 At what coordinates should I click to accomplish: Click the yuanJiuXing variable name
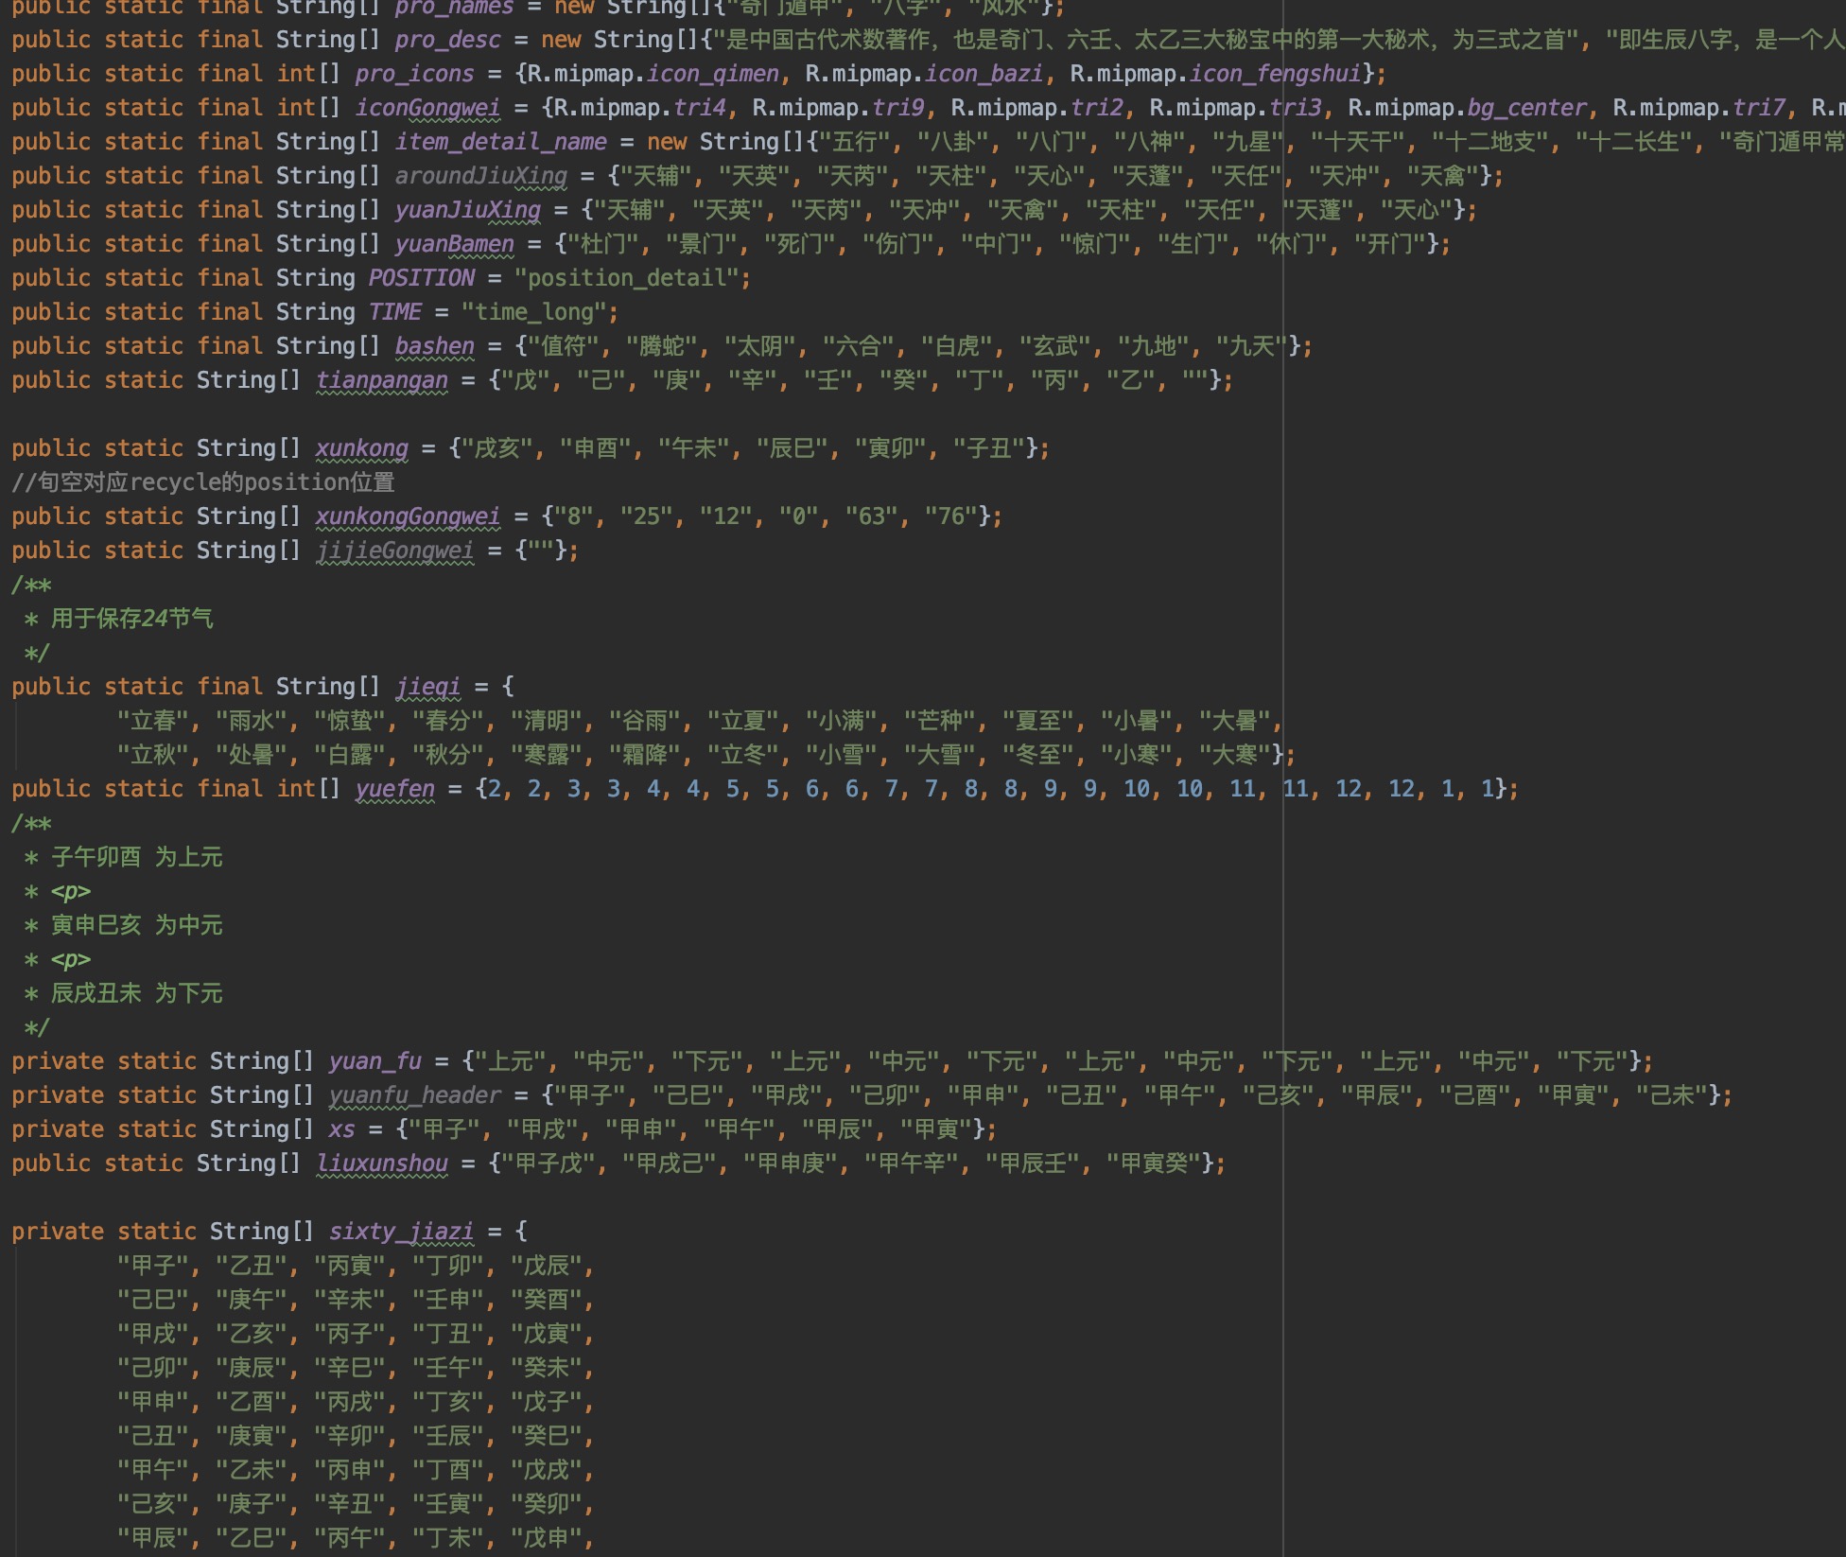467,210
